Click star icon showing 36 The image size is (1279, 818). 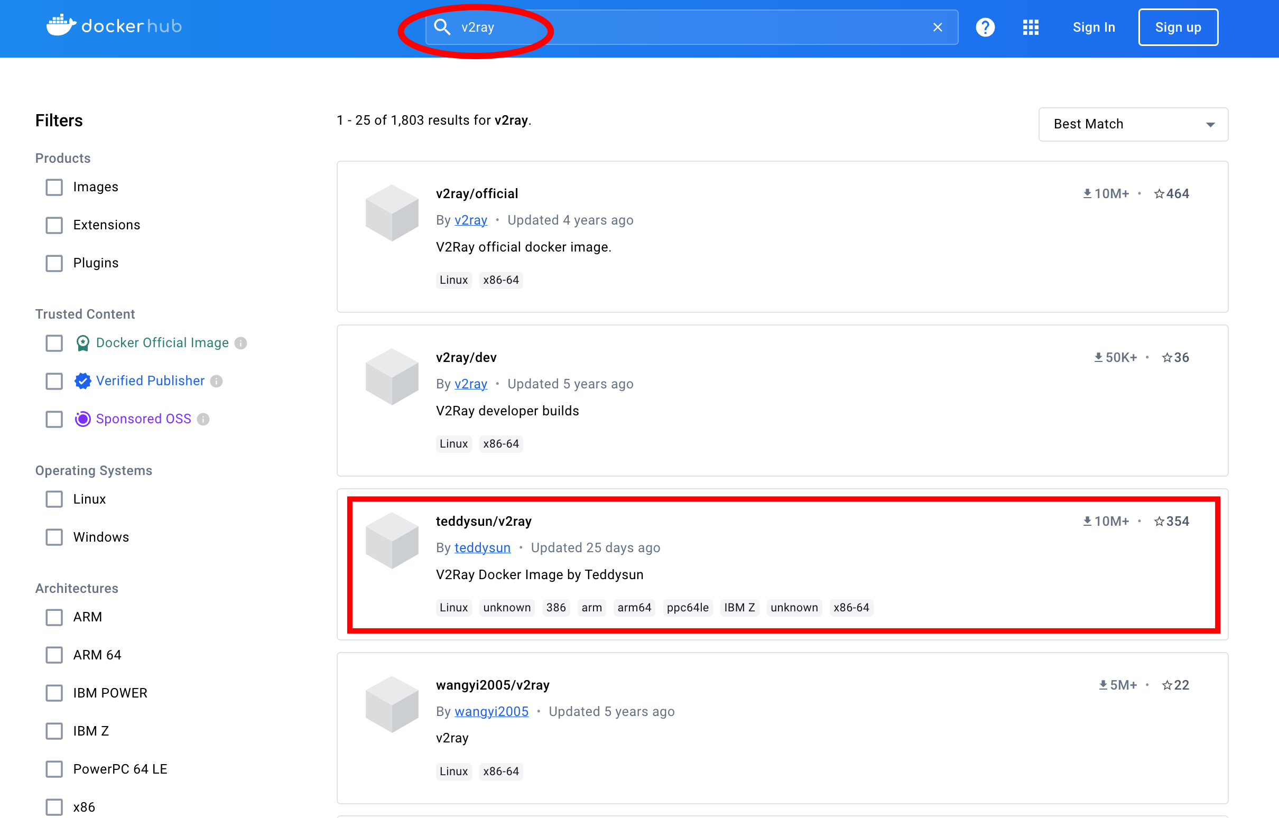[1166, 358]
